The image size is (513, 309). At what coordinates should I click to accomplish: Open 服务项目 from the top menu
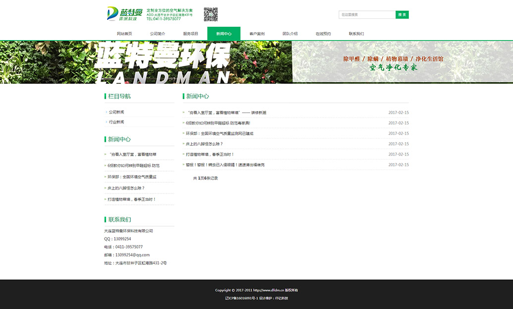tap(191, 34)
